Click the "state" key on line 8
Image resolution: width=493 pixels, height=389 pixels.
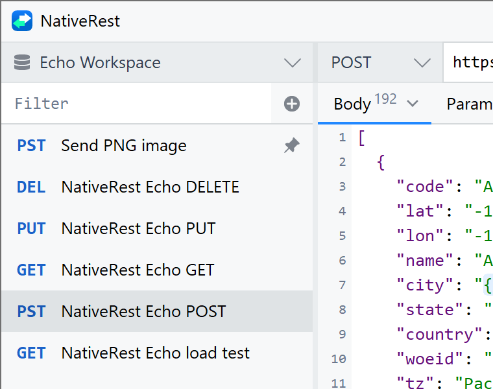pos(429,310)
